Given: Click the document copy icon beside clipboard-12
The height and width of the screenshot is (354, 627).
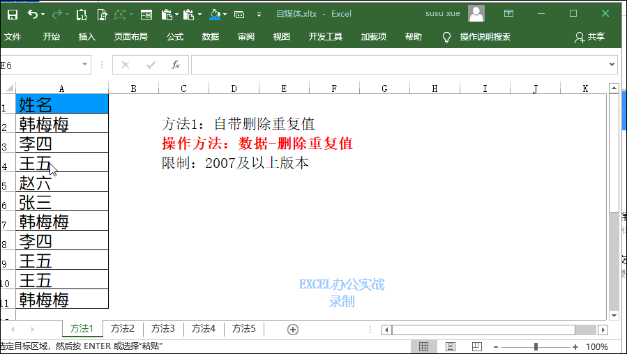Looking at the screenshot, I should (x=102, y=15).
